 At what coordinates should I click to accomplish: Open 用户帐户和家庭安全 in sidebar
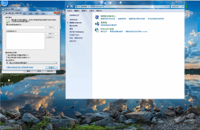point(77,32)
